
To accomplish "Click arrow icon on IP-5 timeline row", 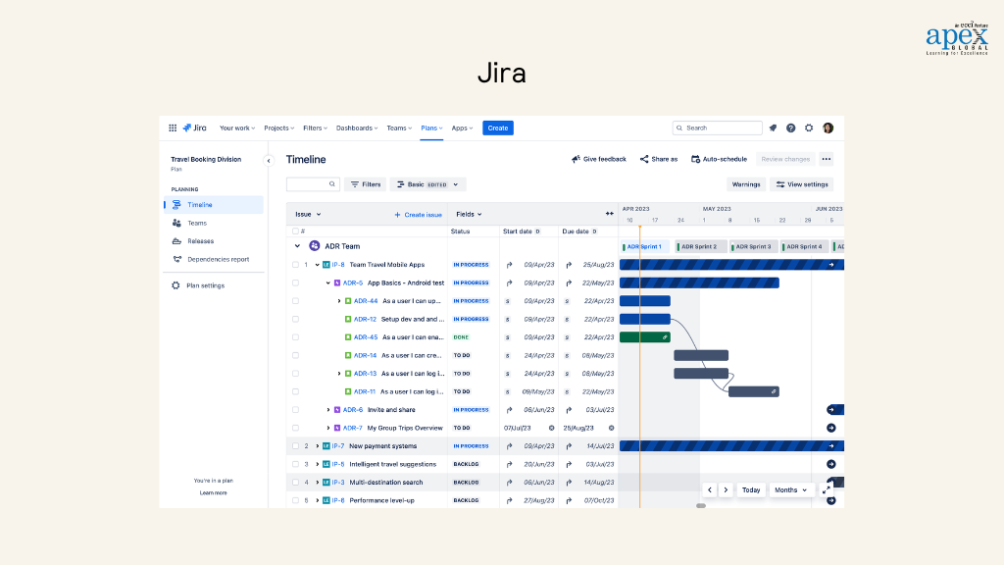I will coord(831,464).
